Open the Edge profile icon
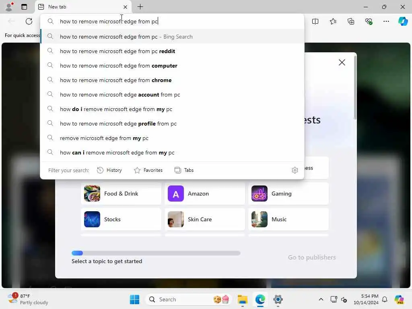The height and width of the screenshot is (309, 412). pos(9,7)
